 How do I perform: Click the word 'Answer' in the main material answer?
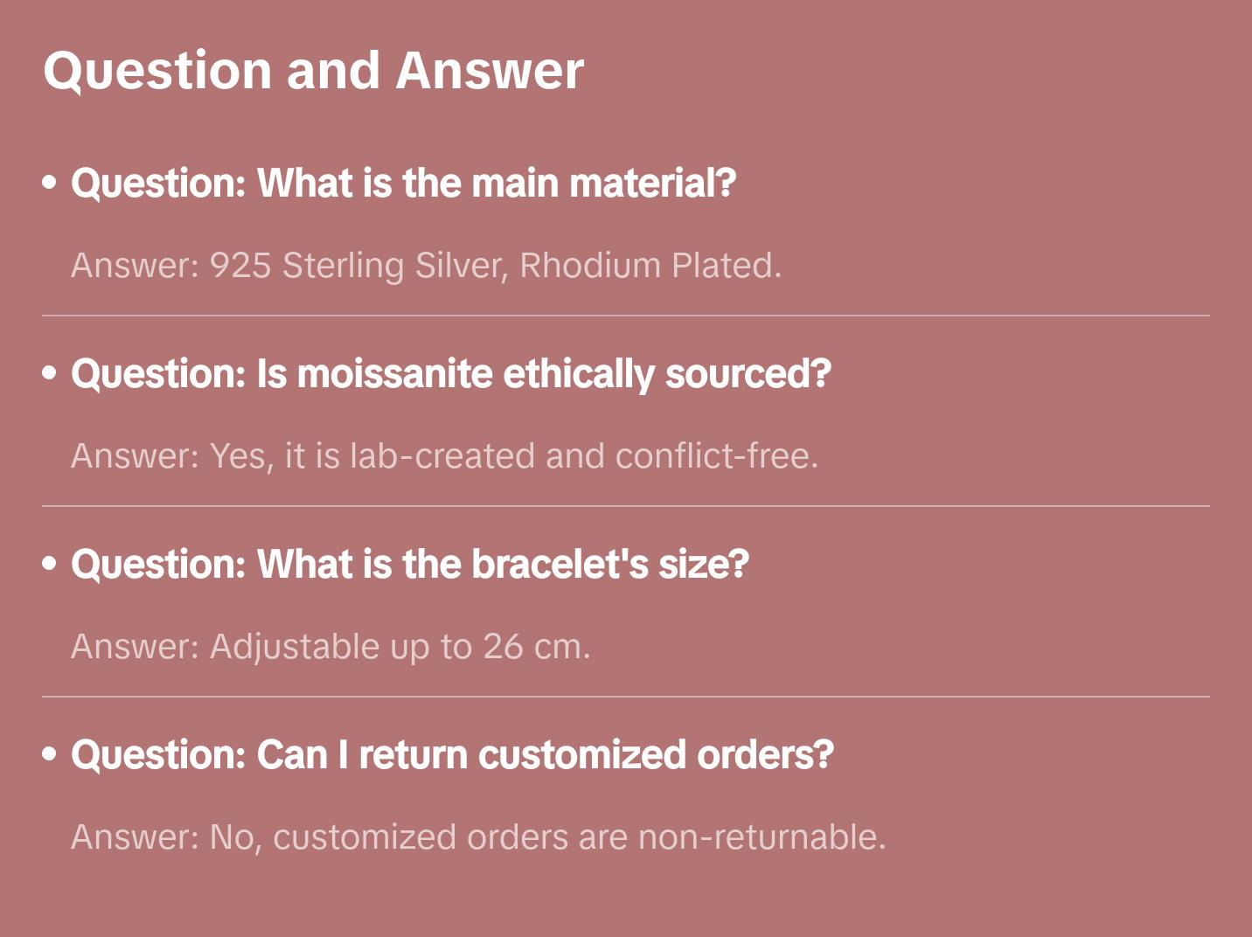(x=131, y=266)
